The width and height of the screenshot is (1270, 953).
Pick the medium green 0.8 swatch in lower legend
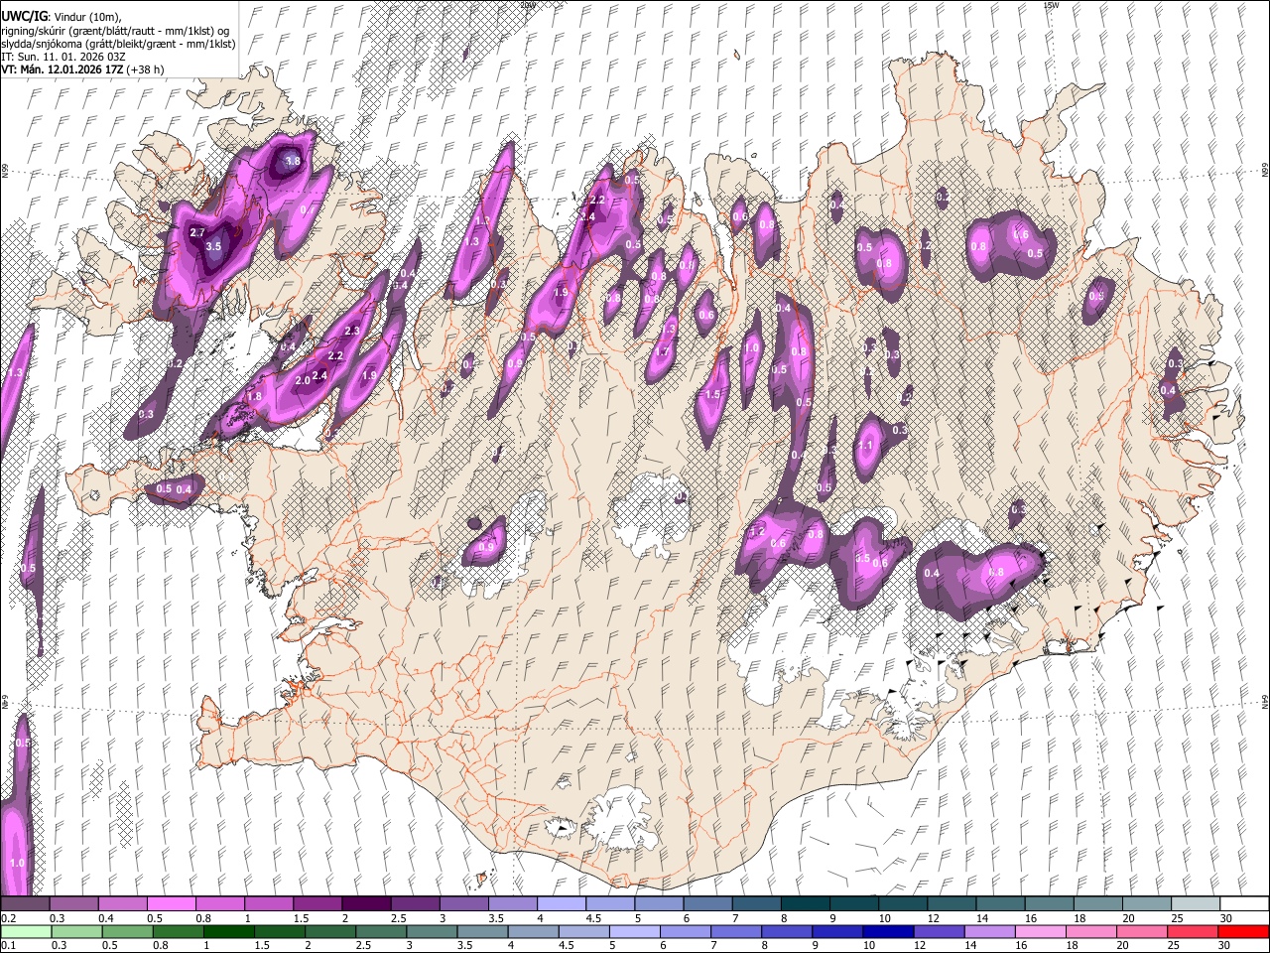click(x=179, y=931)
